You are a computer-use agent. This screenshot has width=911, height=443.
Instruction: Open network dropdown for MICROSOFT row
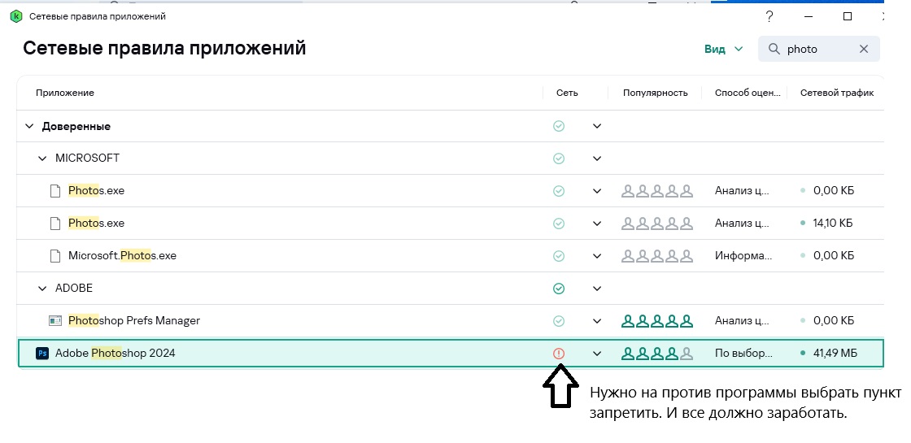597,158
